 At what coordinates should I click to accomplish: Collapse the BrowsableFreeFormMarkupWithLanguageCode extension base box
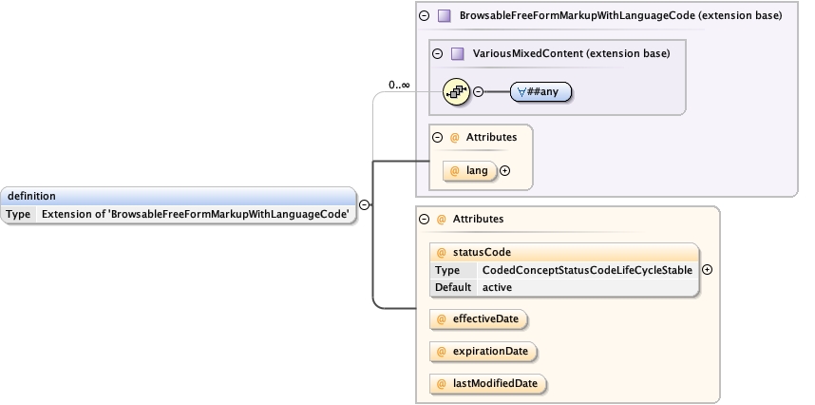pyautogui.click(x=424, y=16)
